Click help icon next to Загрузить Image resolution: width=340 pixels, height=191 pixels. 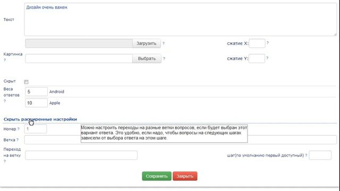(x=164, y=44)
